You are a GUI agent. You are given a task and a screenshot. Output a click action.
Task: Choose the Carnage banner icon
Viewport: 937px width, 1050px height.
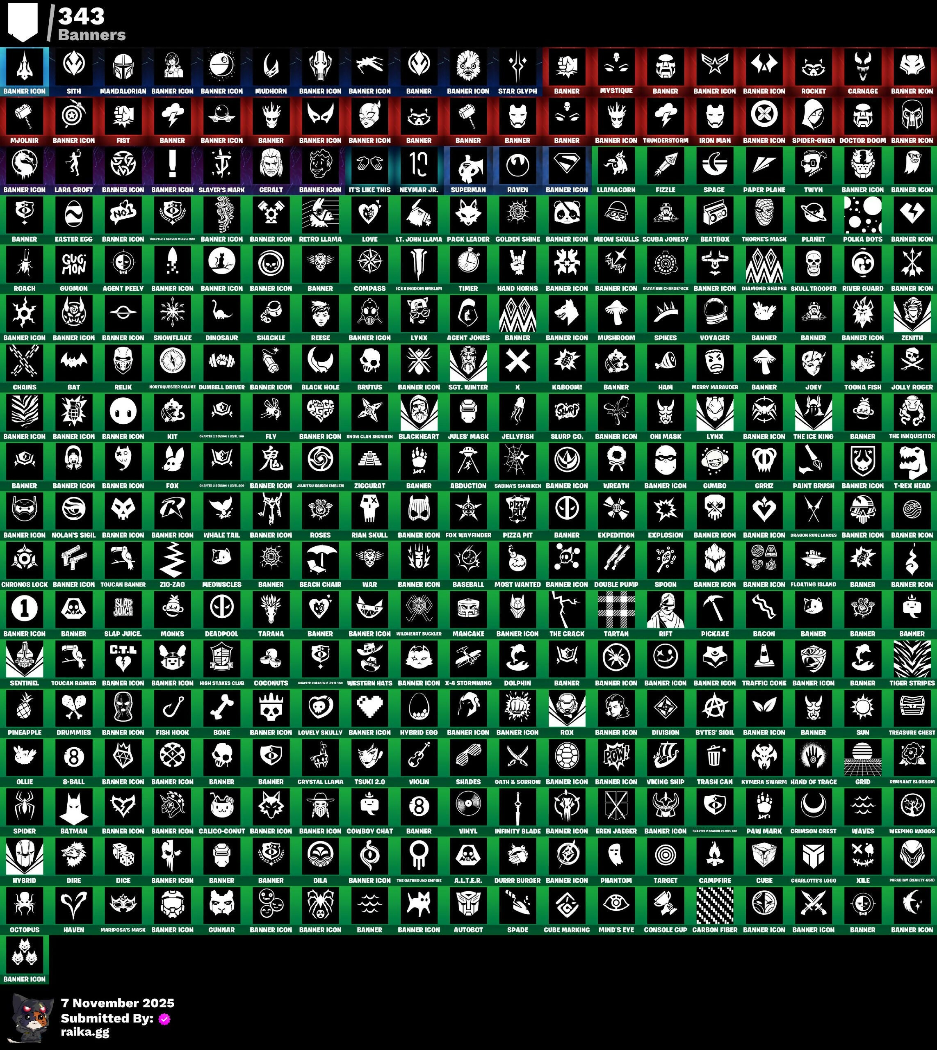click(x=862, y=67)
